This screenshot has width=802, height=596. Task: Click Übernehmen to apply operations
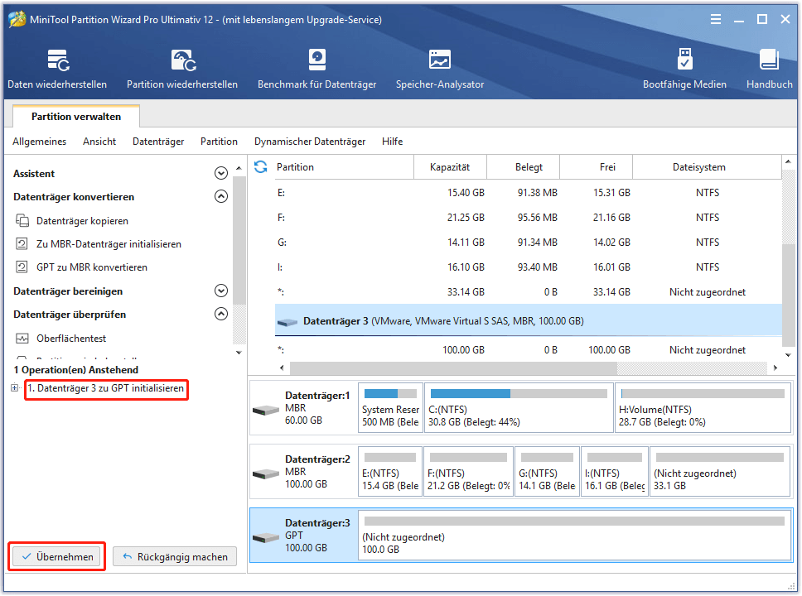(57, 556)
